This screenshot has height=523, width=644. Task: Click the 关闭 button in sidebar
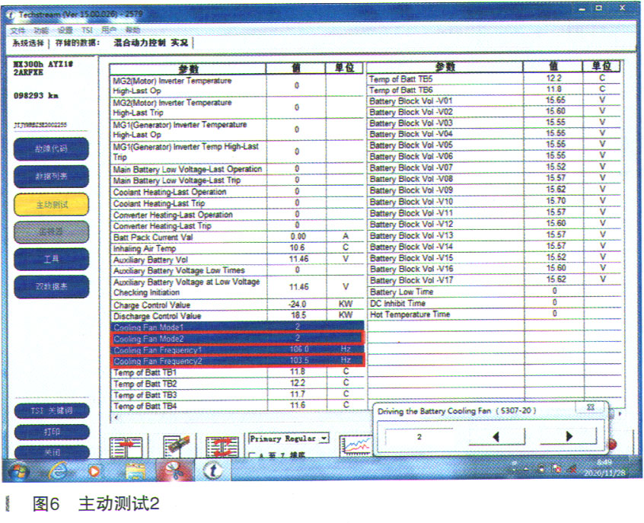pyautogui.click(x=52, y=452)
